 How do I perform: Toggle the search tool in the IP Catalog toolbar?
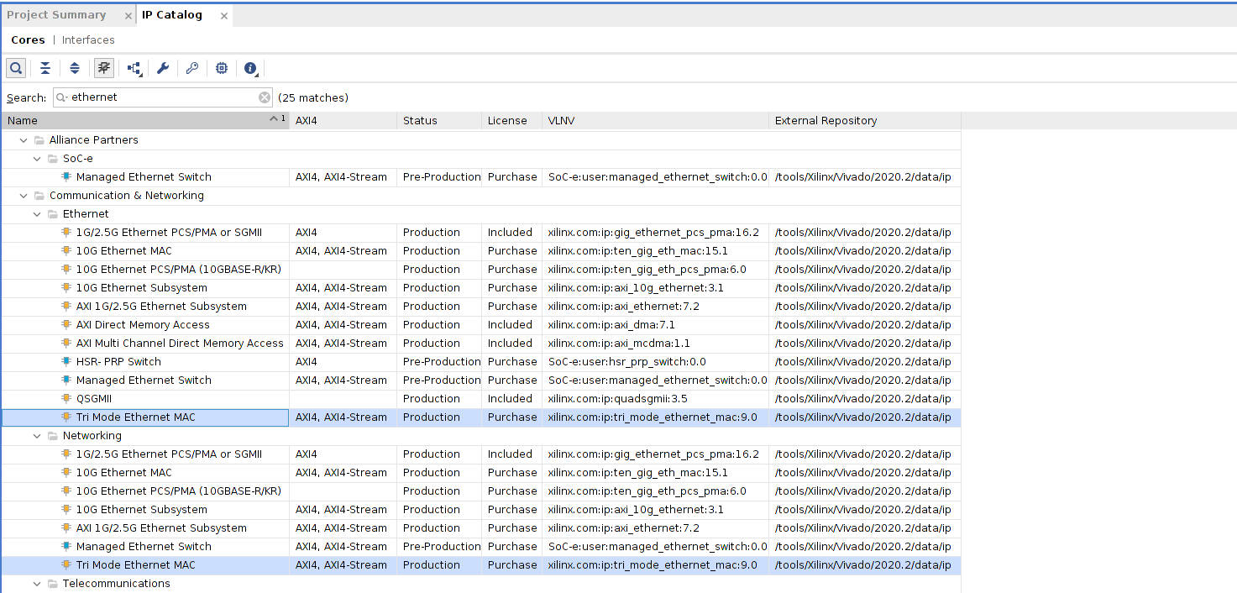pyautogui.click(x=16, y=68)
